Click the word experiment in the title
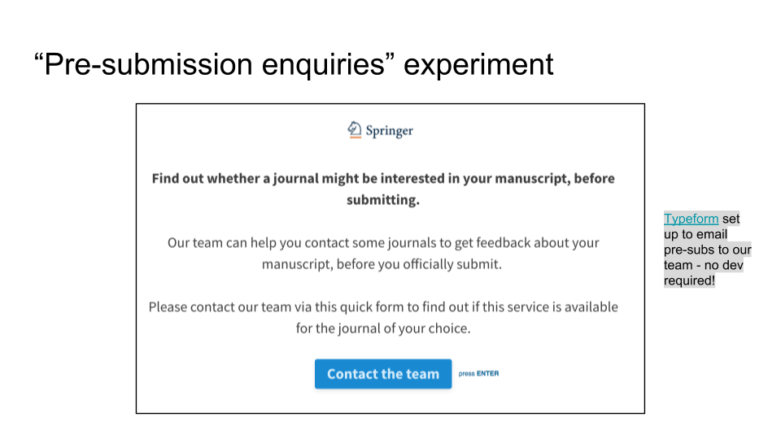781x439 pixels. [478, 65]
